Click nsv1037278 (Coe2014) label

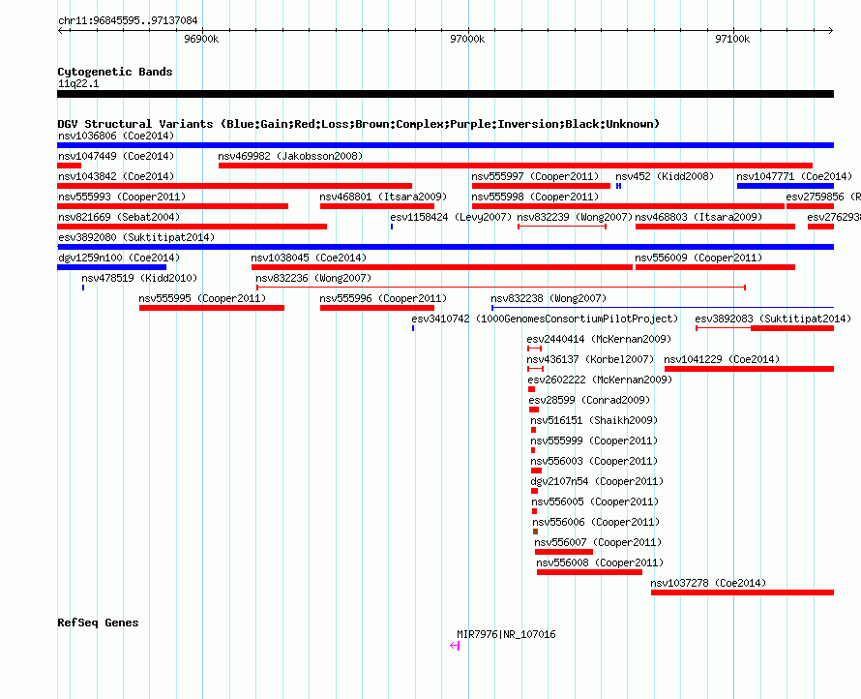tap(708, 583)
